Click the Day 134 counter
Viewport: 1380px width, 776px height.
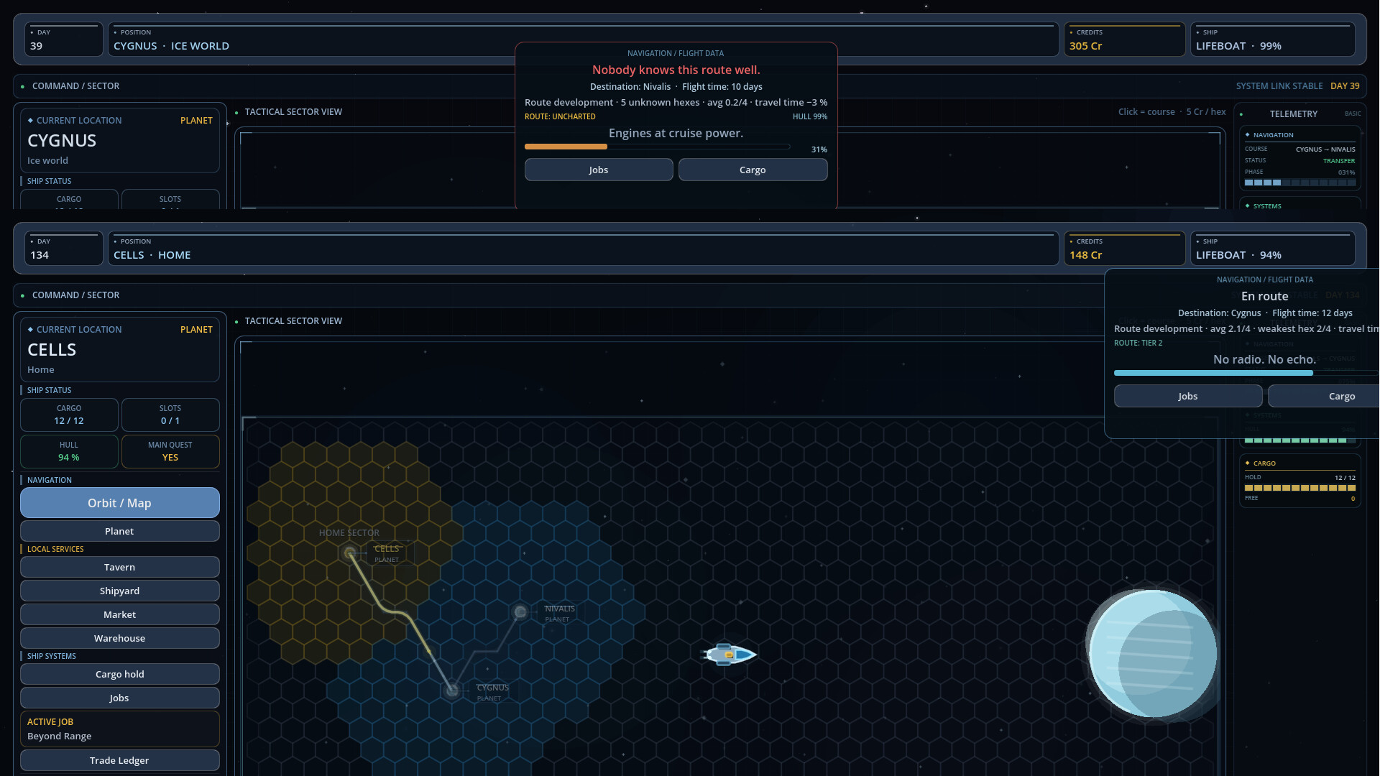(x=64, y=249)
